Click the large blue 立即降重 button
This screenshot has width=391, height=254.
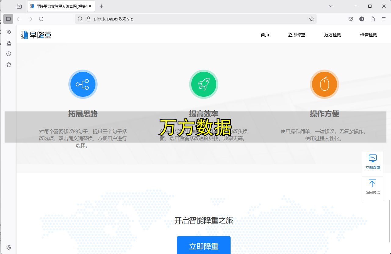click(204, 245)
